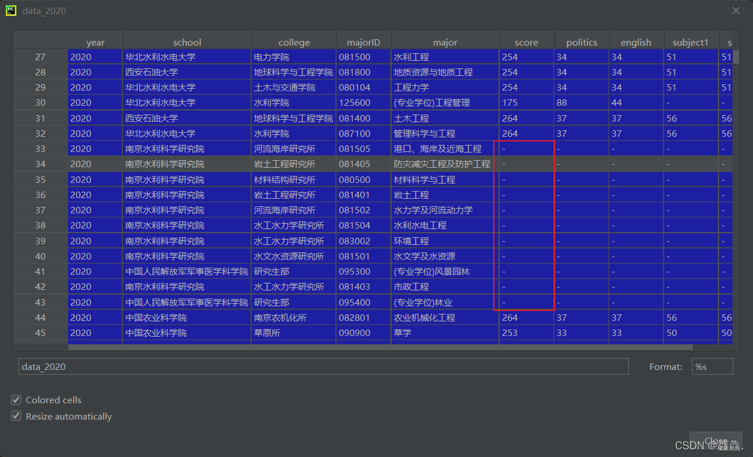Select the college column header
The image size is (753, 457).
294,42
